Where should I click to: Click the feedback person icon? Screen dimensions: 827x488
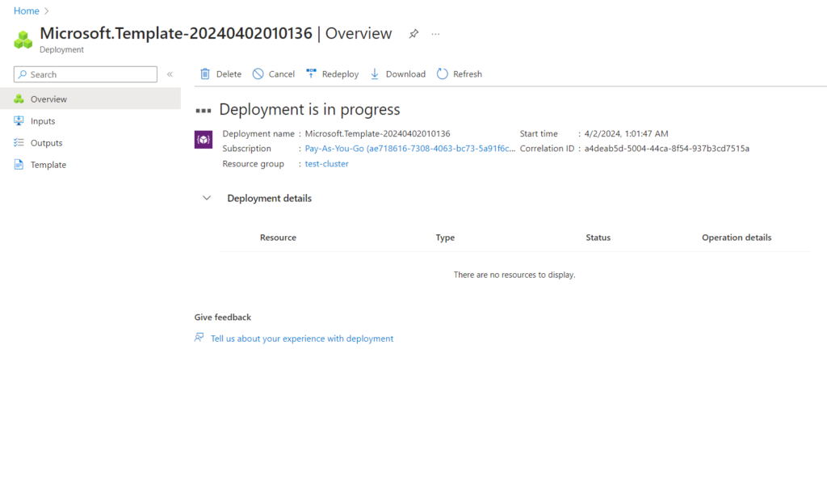[x=199, y=337]
